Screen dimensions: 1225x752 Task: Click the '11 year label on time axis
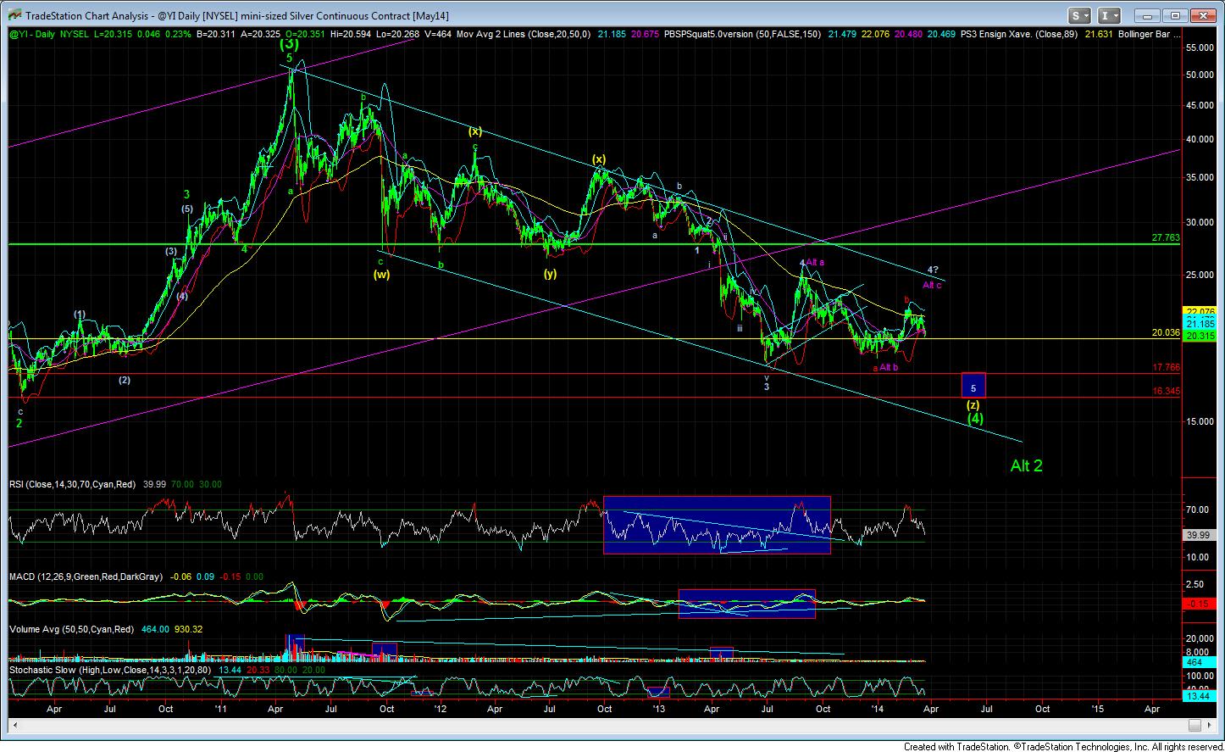[x=220, y=707]
